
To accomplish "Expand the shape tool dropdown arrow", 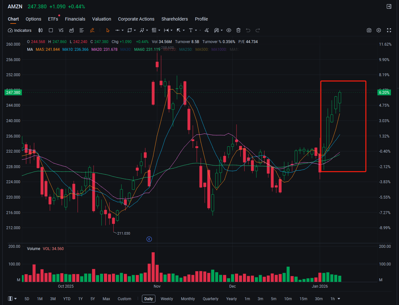I will (135, 30).
